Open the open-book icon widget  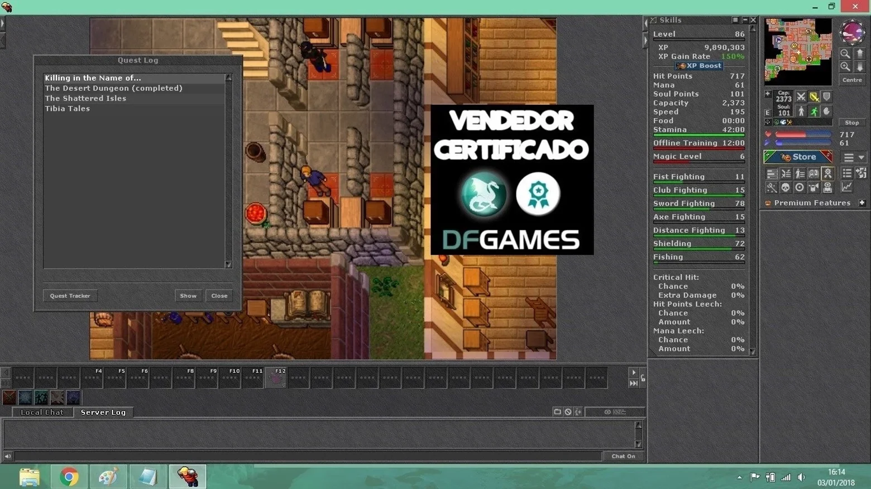813,173
